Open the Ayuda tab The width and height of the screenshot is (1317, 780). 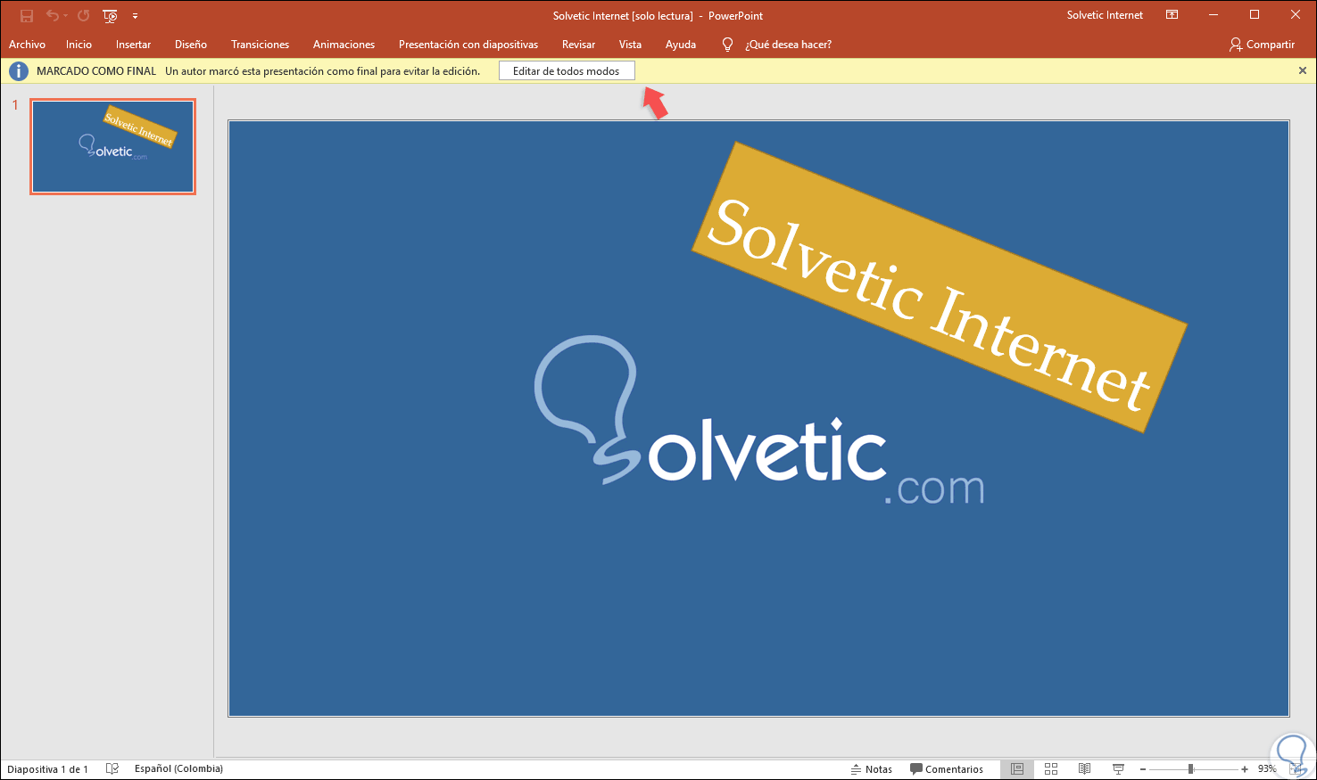click(681, 45)
